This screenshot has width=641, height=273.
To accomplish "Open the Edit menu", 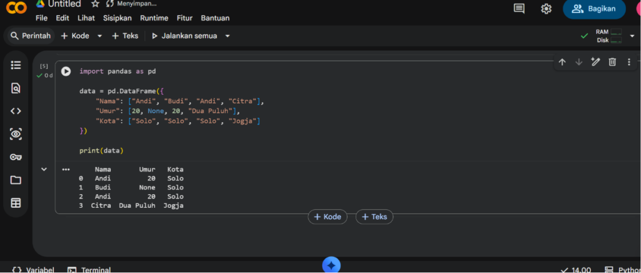I will [x=63, y=18].
